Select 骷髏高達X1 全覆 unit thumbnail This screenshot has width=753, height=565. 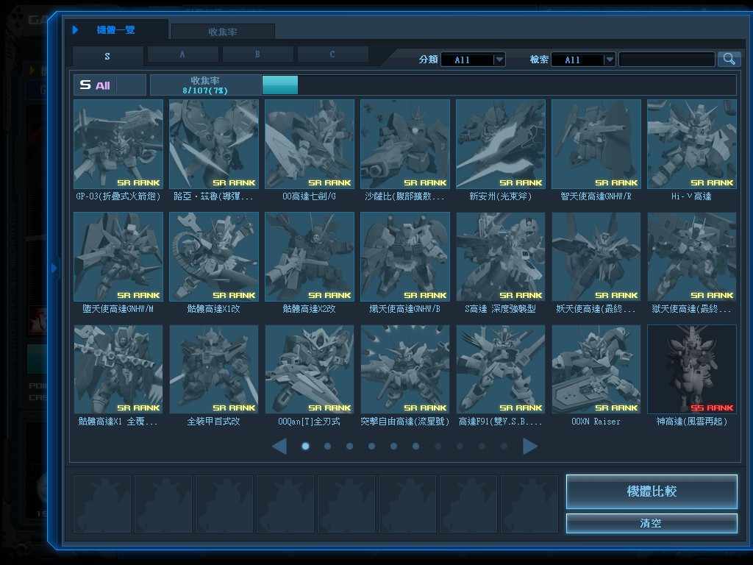point(118,369)
